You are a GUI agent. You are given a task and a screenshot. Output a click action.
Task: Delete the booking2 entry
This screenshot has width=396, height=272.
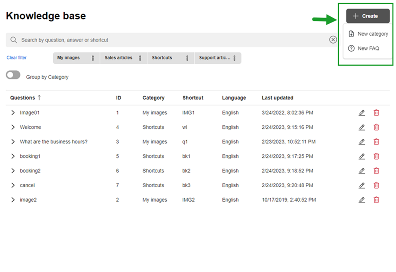coord(376,171)
